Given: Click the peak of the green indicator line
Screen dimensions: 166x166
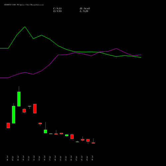Looking at the screenshot, I should tap(25, 27).
